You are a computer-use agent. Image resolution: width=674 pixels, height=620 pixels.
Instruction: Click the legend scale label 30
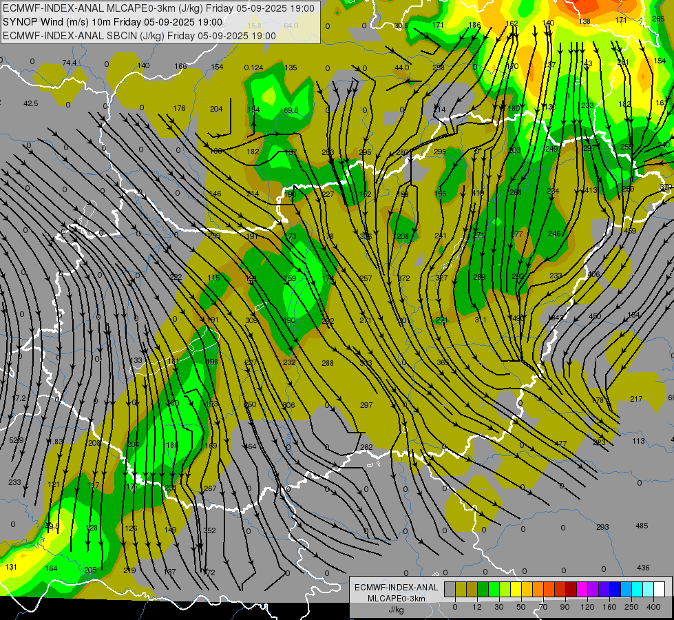[499, 607]
